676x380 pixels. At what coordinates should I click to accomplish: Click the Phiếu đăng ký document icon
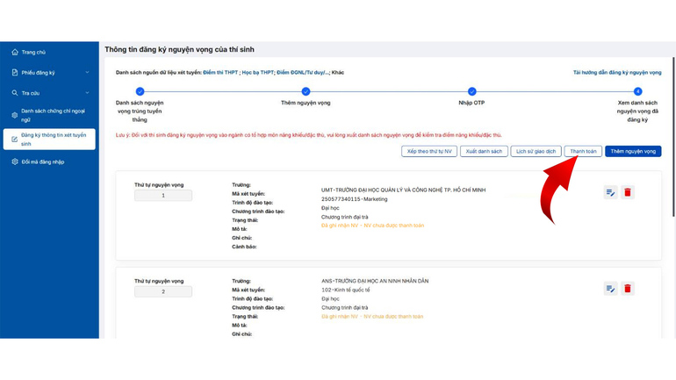coord(15,73)
